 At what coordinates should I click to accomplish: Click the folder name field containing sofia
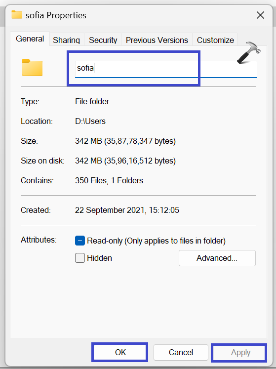(x=166, y=69)
